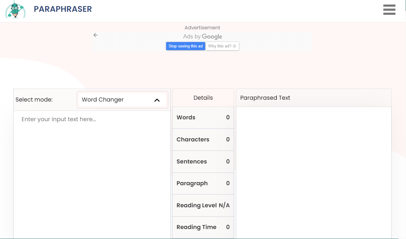The height and width of the screenshot is (239, 406).
Task: Select the Characters count row
Action: click(203, 140)
